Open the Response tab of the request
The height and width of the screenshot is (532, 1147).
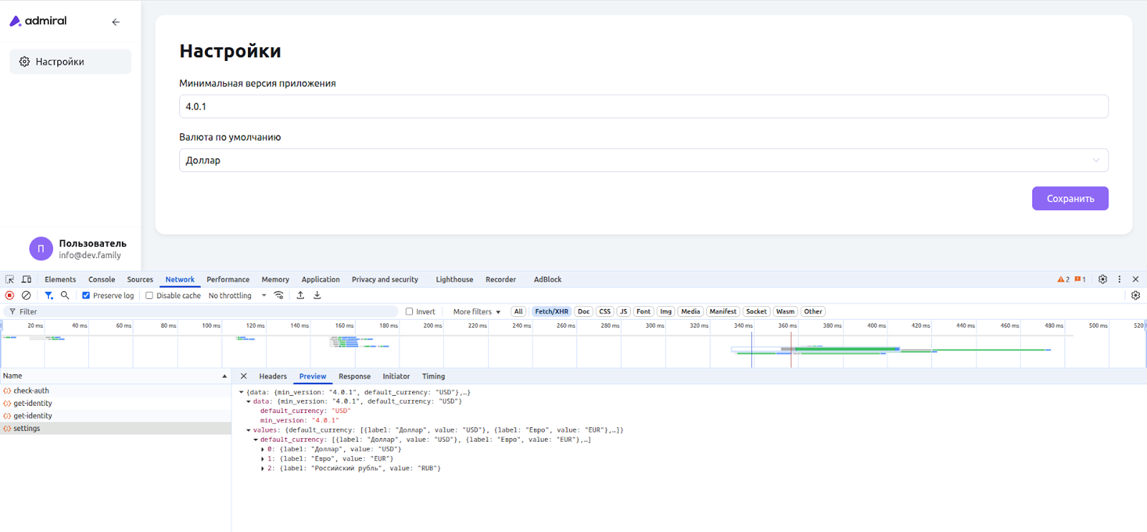tap(354, 376)
